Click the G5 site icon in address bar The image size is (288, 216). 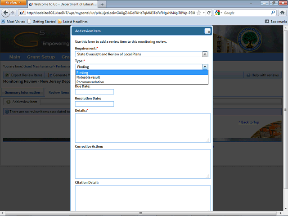click(x=22, y=13)
